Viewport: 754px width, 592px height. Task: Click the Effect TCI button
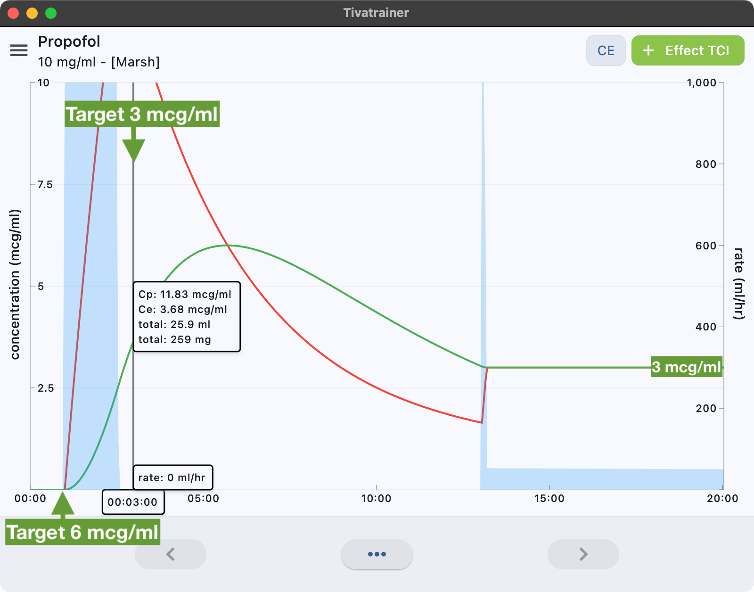click(688, 50)
